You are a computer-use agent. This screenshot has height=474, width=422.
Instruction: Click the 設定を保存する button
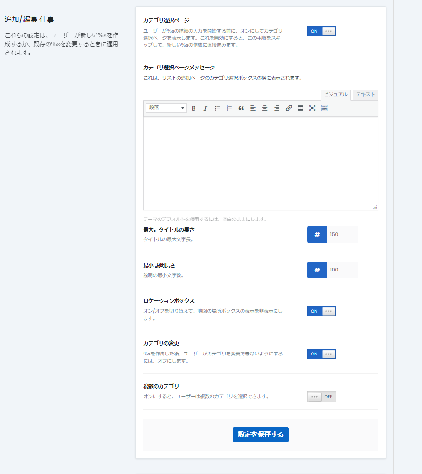260,435
